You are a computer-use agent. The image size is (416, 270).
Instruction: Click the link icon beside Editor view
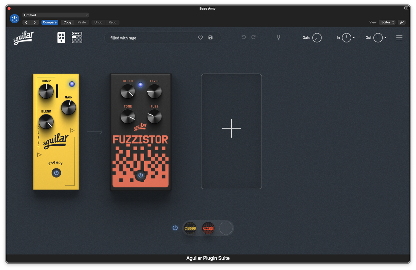[x=402, y=22]
